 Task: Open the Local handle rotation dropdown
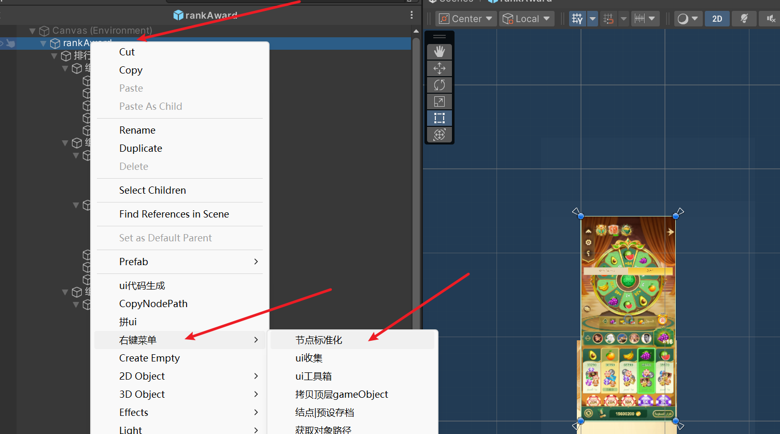527,19
